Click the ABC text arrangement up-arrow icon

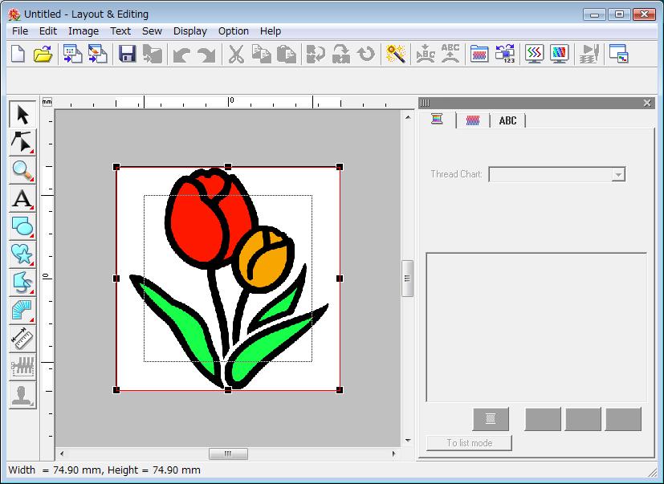(450, 55)
